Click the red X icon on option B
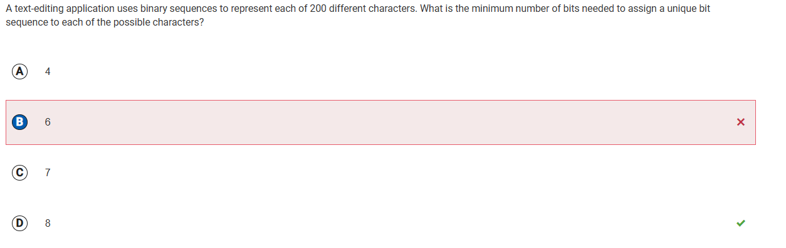 [741, 122]
